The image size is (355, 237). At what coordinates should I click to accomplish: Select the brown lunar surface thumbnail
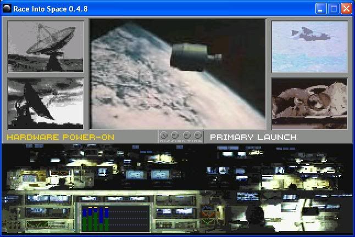pos(309,104)
